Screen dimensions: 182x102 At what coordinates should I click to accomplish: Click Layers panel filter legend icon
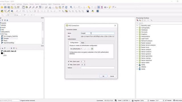[x=5, y=48]
